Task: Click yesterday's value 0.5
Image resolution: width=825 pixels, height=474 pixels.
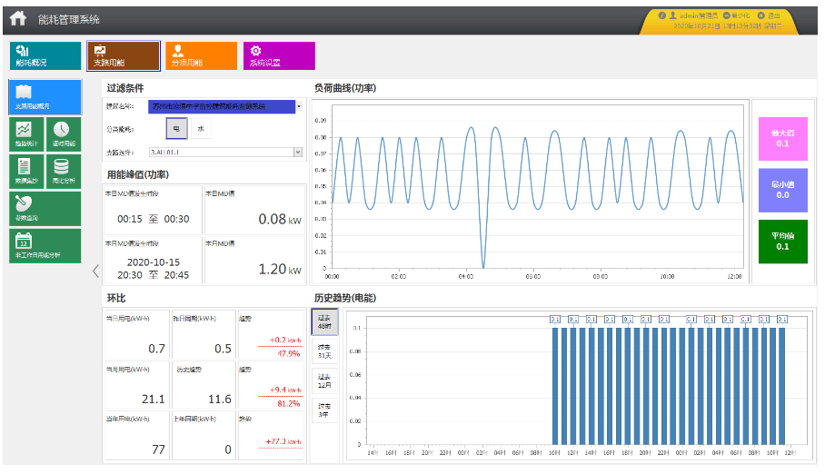Action: point(224,349)
